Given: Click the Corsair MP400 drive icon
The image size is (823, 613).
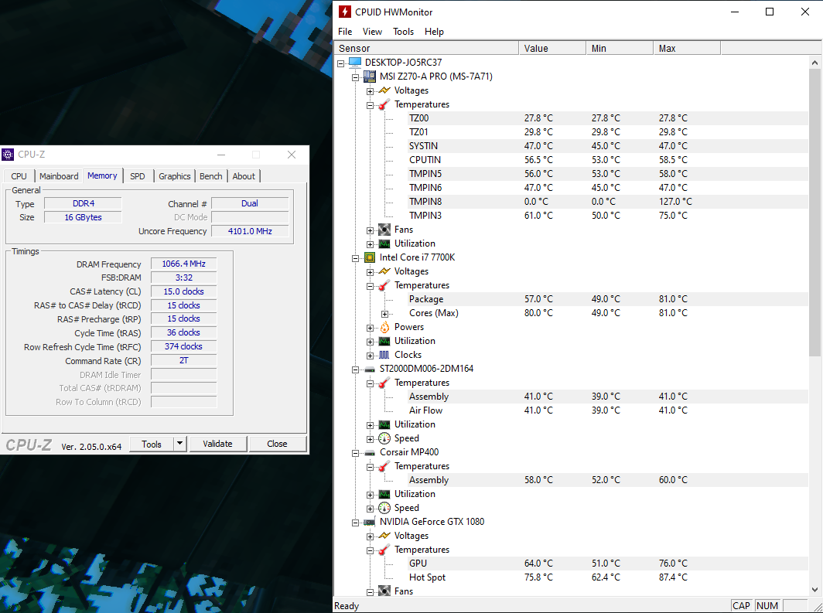Looking at the screenshot, I should click(x=370, y=452).
